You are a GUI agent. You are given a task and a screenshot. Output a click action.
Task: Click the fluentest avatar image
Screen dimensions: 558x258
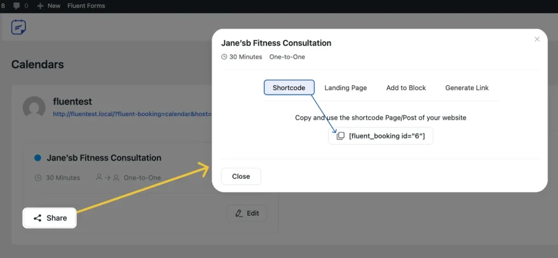click(x=34, y=107)
